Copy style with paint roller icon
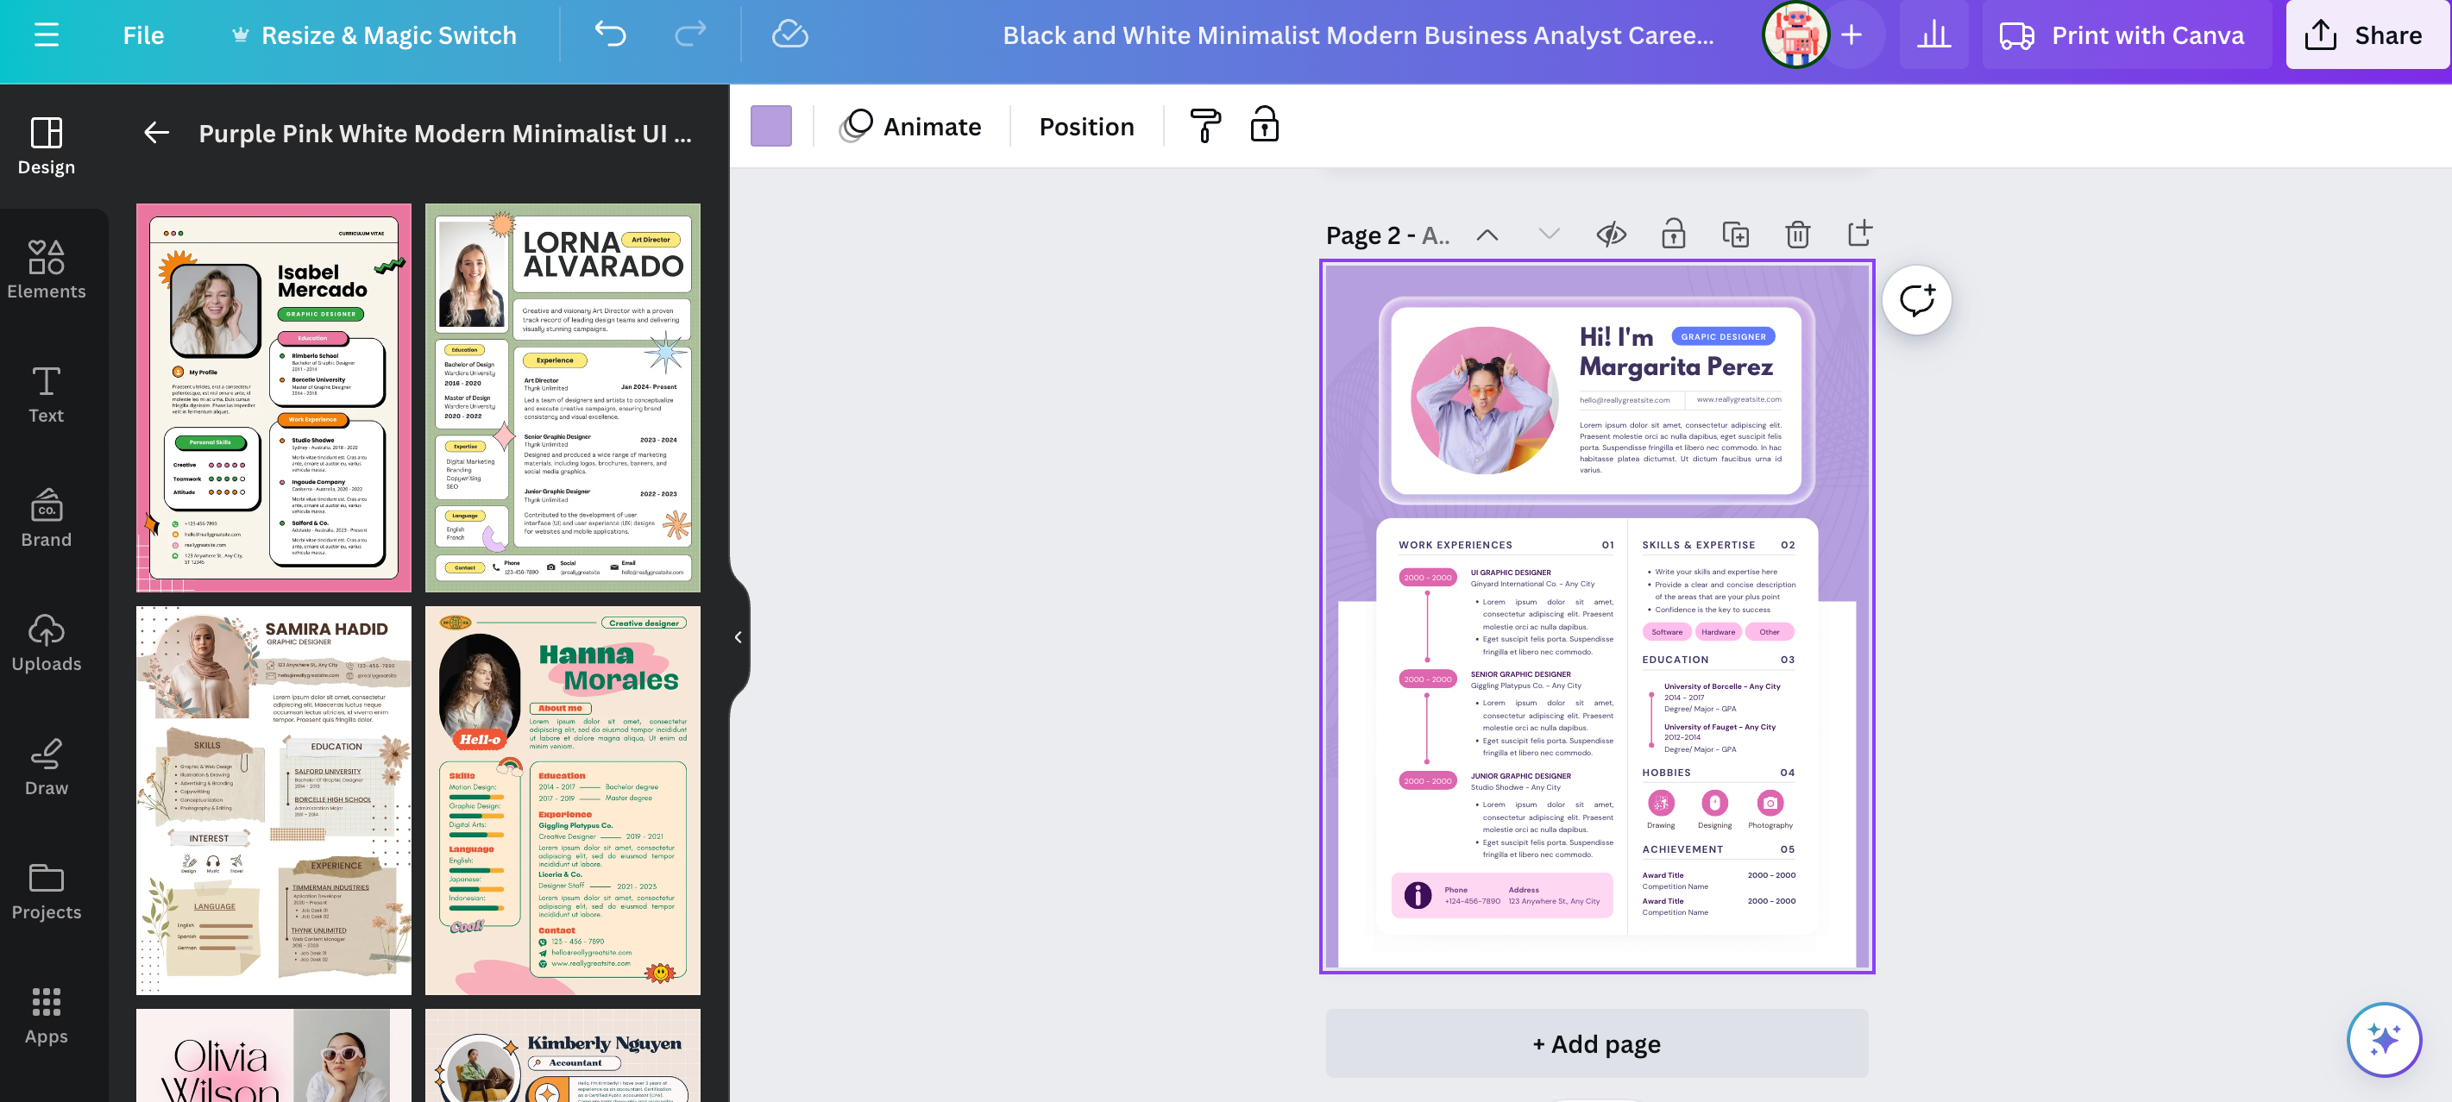 [1205, 126]
